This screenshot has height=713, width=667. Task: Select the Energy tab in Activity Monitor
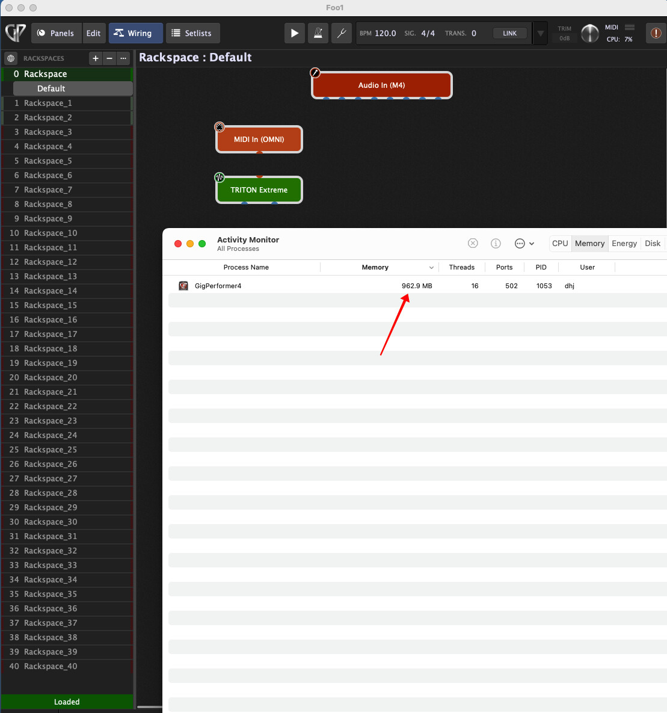(624, 243)
